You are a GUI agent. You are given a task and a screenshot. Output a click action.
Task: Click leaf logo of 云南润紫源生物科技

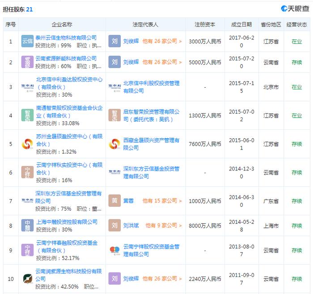[28, 278]
